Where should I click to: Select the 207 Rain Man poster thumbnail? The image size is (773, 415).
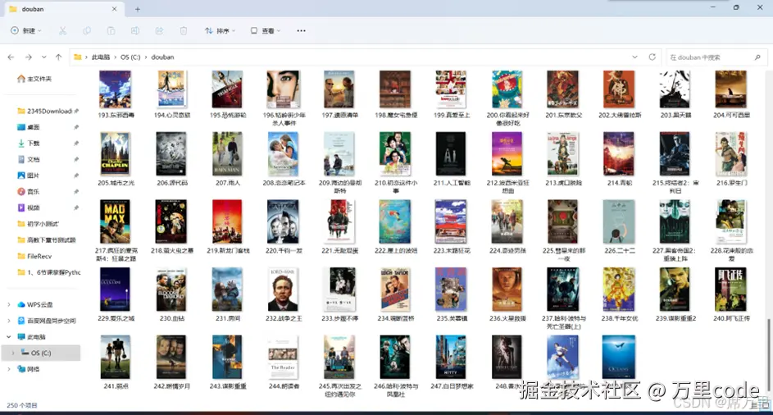(227, 154)
